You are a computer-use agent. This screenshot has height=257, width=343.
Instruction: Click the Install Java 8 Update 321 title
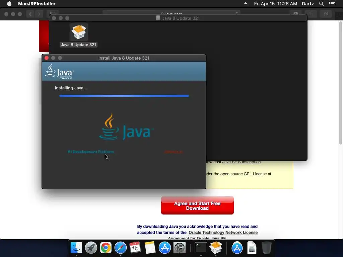coord(124,58)
